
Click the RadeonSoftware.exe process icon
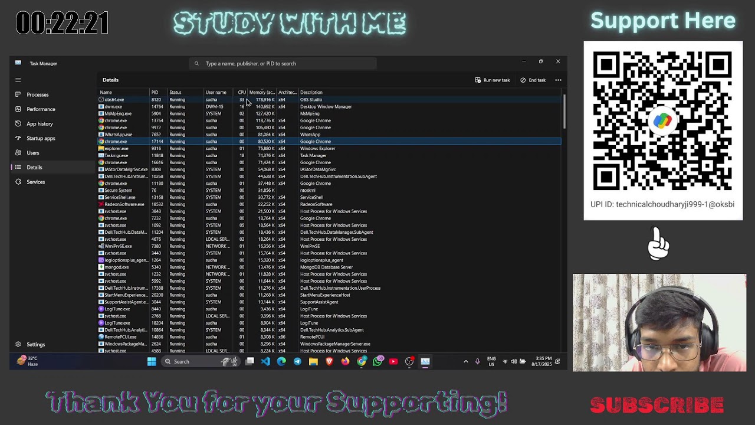[101, 204]
